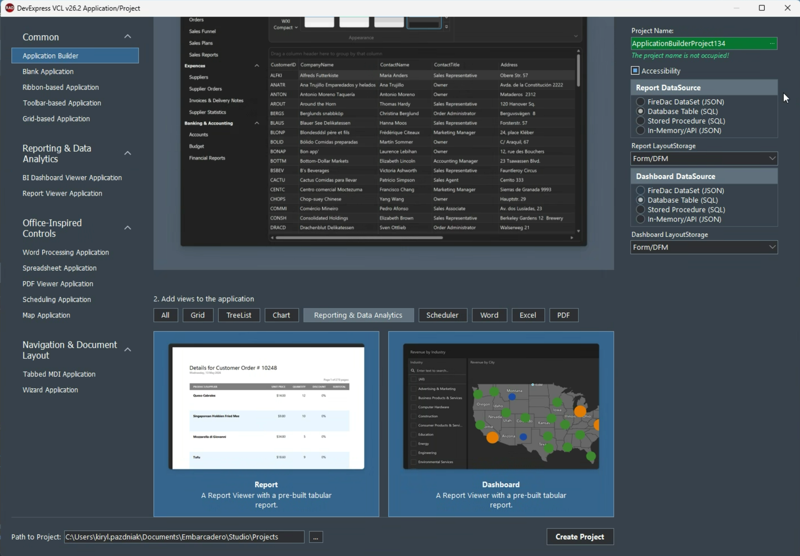Collapse the Common section chevron
Screen dimensions: 800x556
tap(127, 36)
